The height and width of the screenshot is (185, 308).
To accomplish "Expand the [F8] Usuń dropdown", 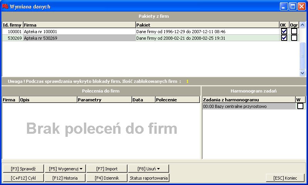I will (149, 169).
